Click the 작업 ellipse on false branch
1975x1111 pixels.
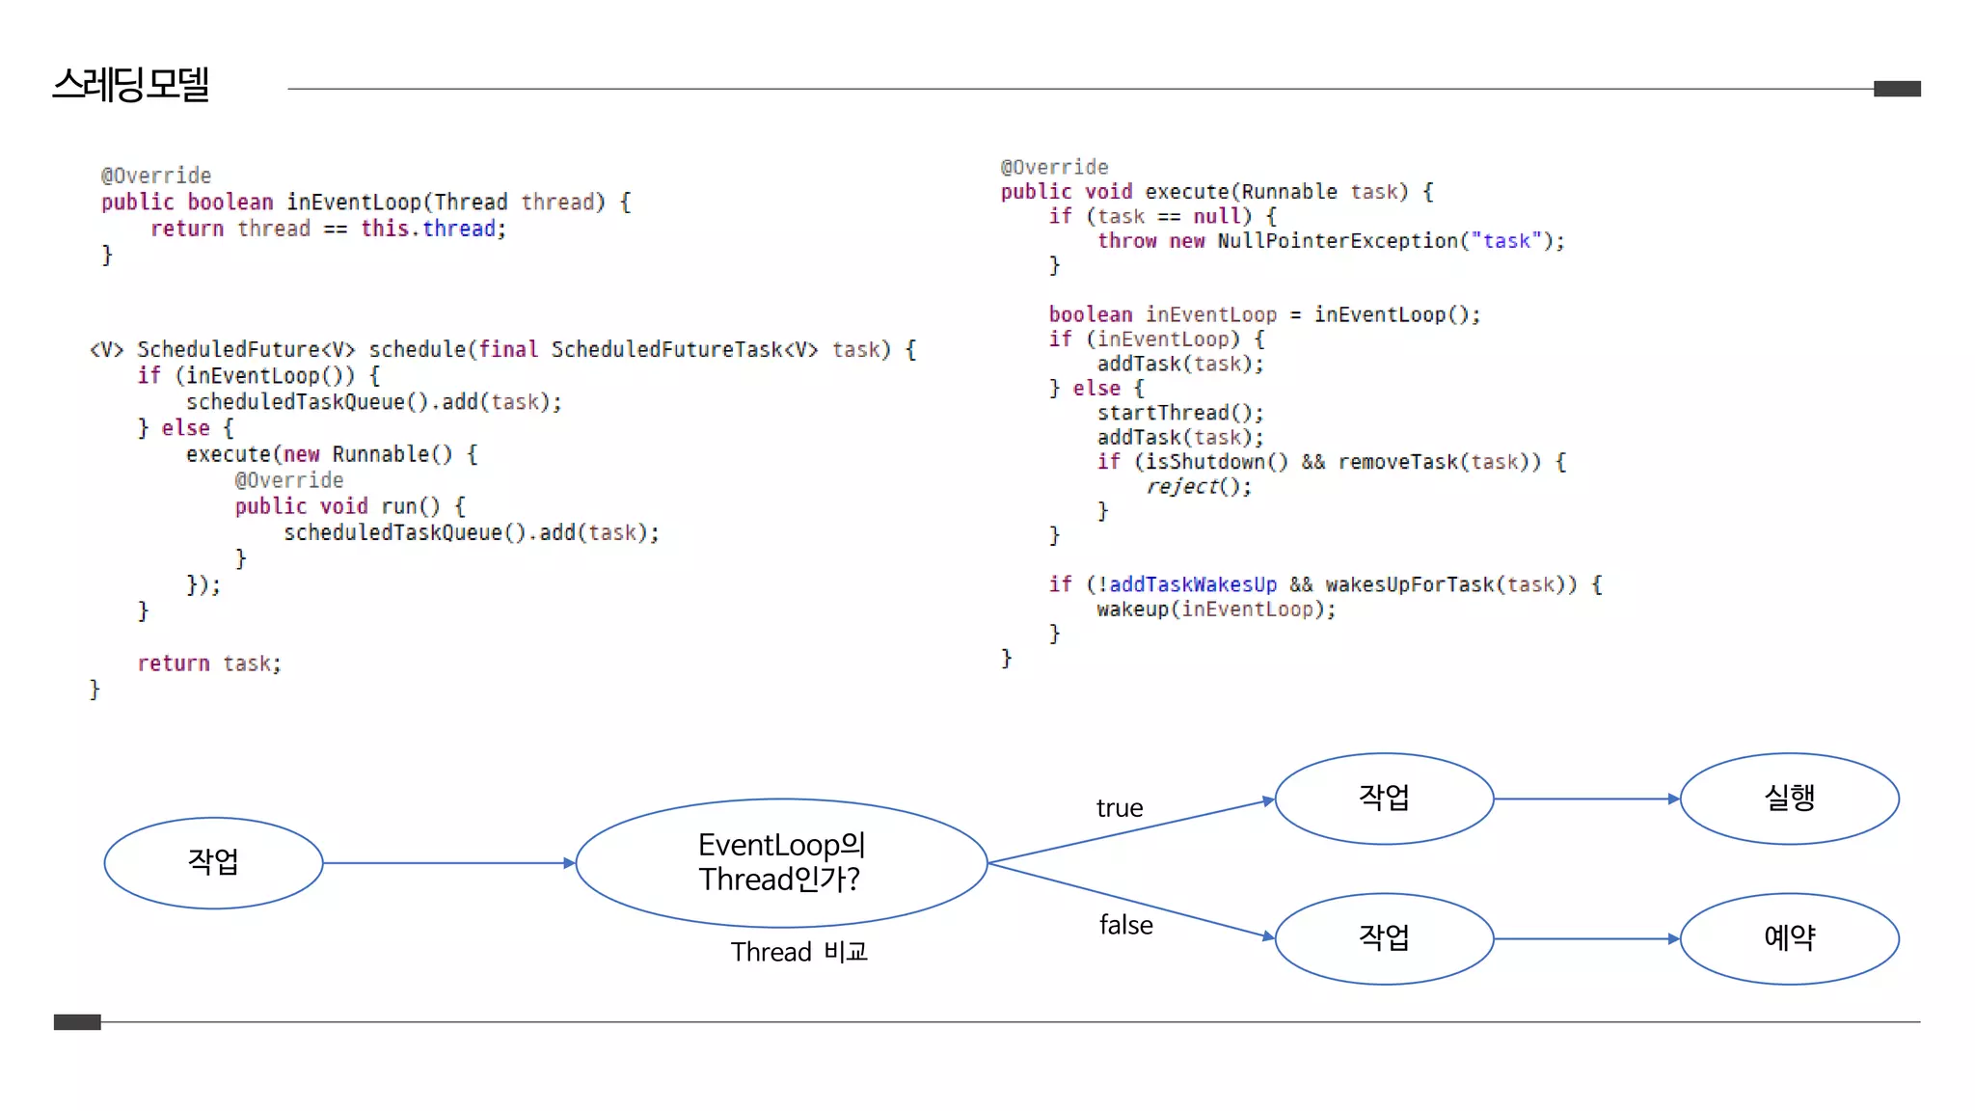click(1384, 938)
